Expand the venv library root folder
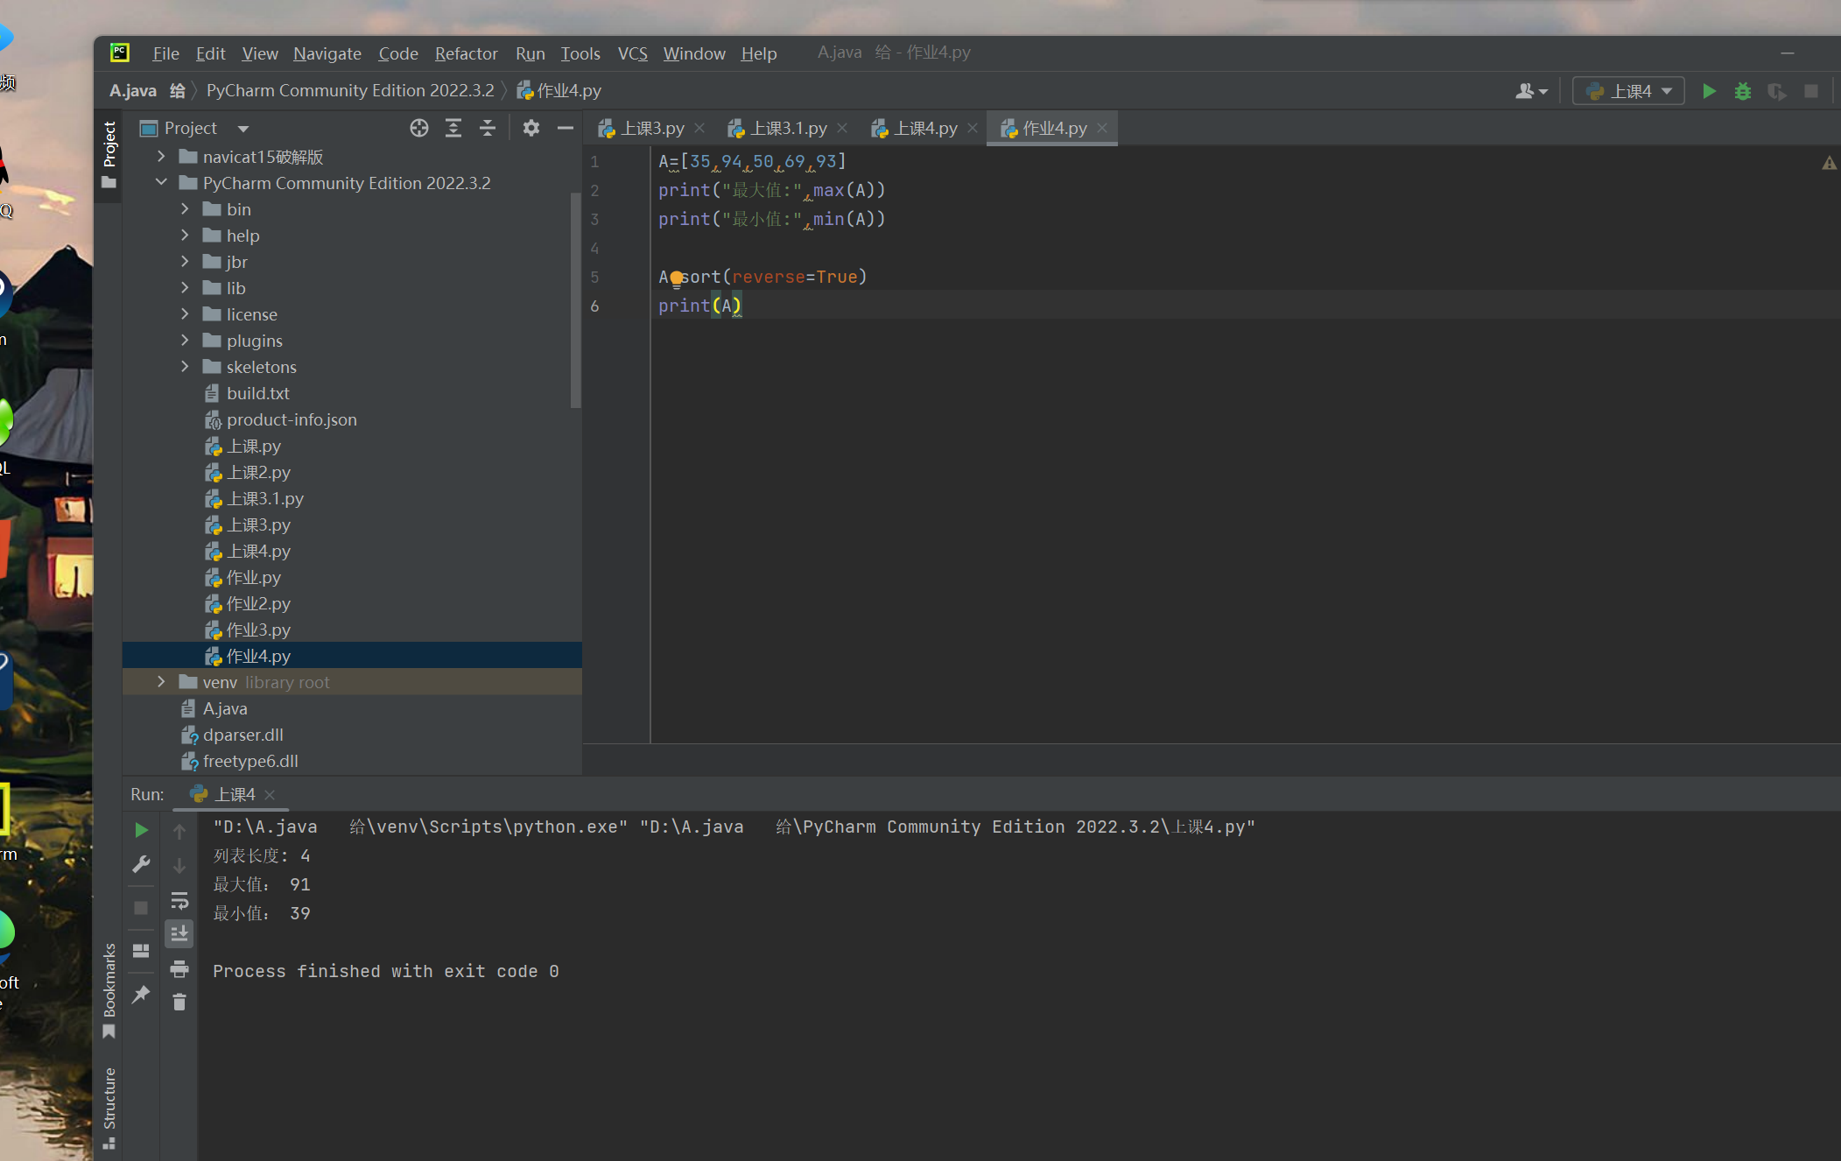This screenshot has width=1841, height=1161. [161, 681]
